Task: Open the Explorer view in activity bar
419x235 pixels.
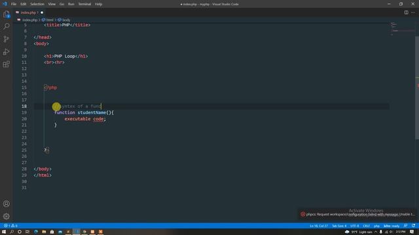Action: [x=6, y=14]
